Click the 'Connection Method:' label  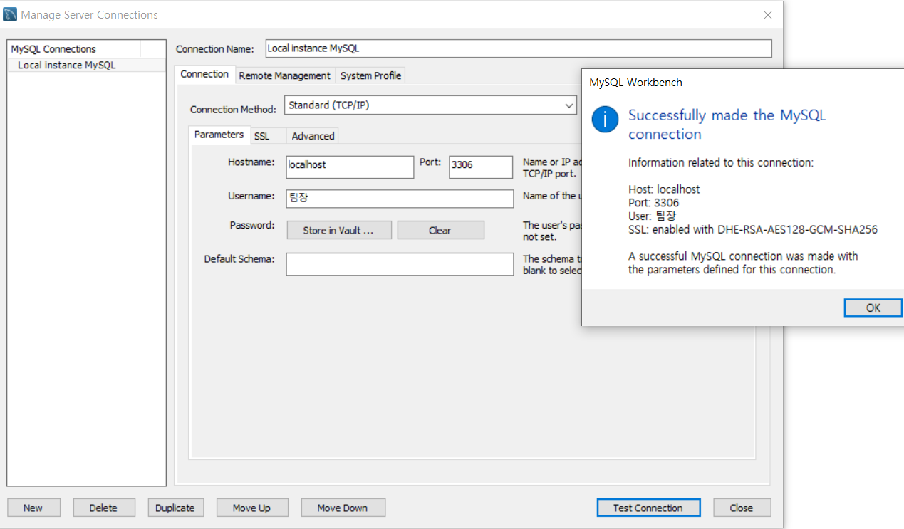pyautogui.click(x=233, y=110)
